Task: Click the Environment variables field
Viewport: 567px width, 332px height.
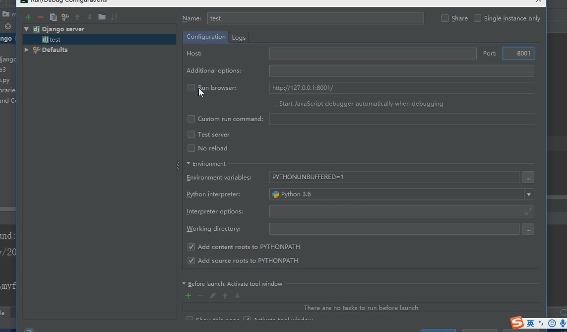Action: pyautogui.click(x=394, y=177)
